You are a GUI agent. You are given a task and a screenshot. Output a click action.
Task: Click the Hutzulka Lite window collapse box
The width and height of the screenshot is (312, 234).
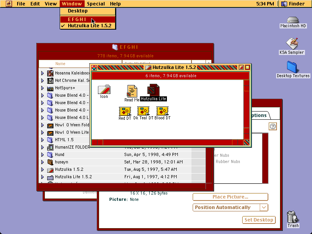(x=247, y=67)
